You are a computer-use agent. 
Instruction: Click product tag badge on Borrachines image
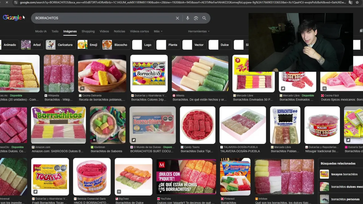coord(134,140)
